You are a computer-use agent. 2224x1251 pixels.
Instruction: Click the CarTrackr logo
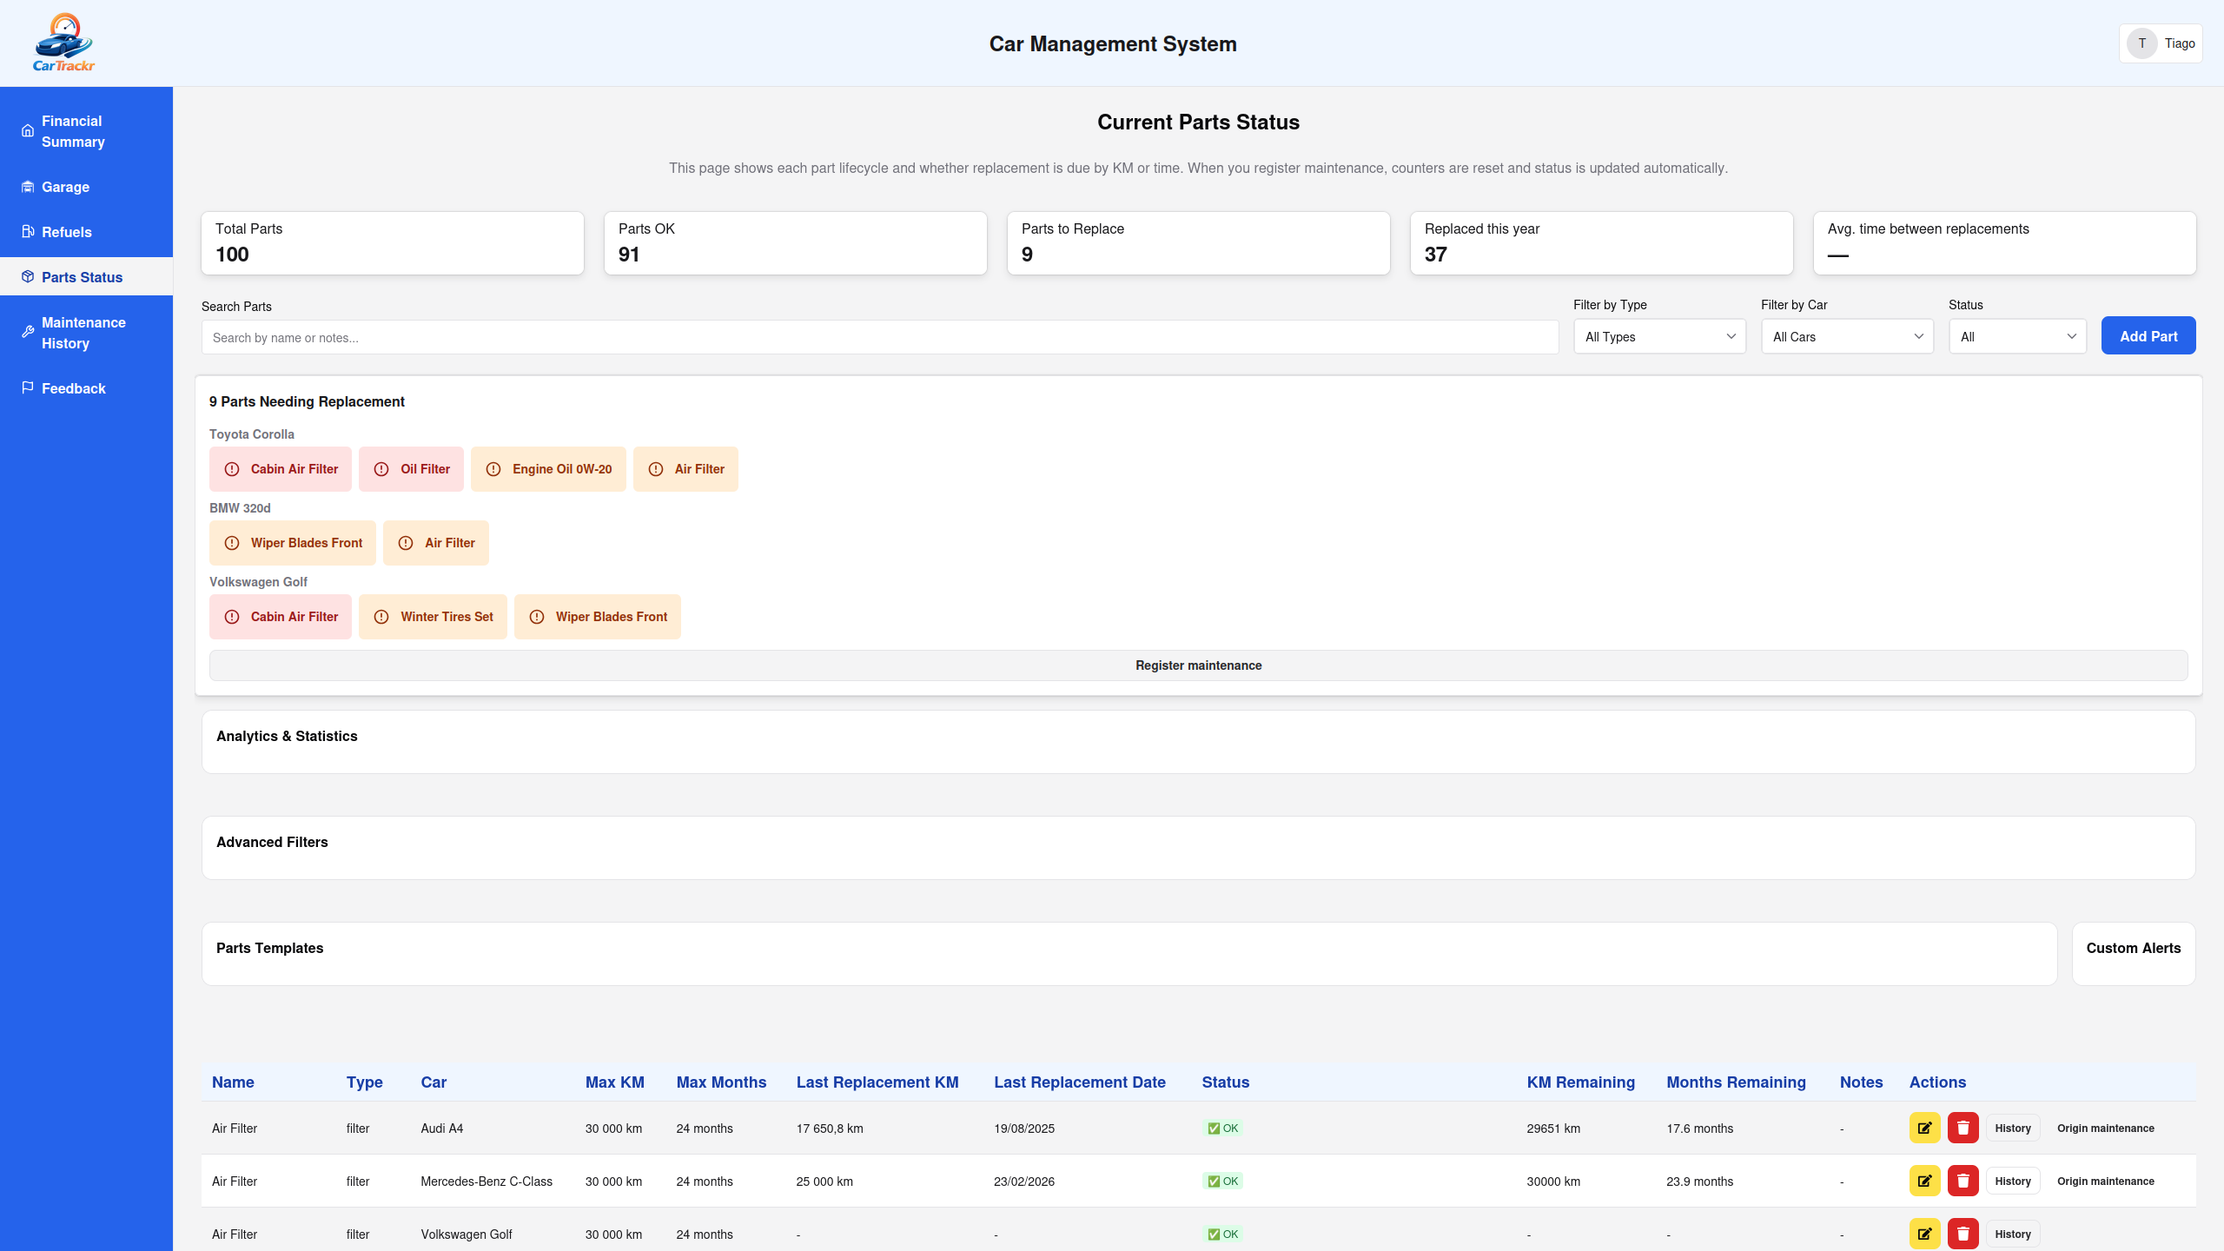pyautogui.click(x=63, y=41)
